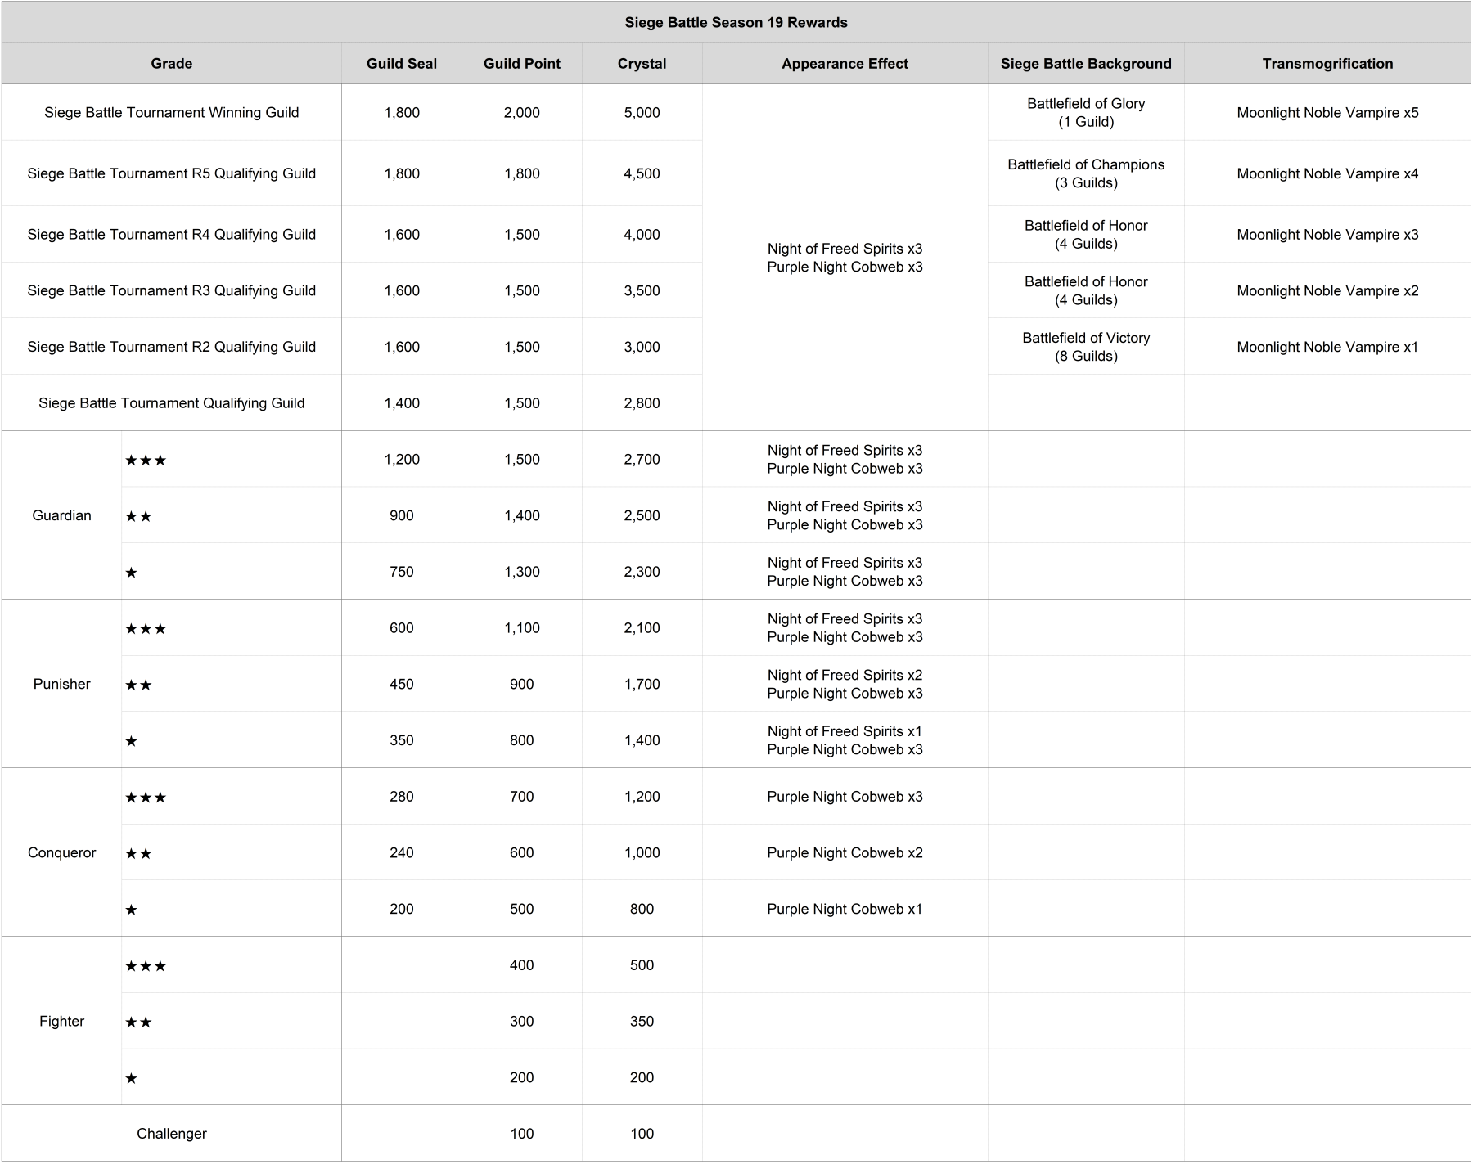The height and width of the screenshot is (1164, 1473).
Task: Click 'Siege Battle Tournament R5 Qualifying Guild'
Action: [x=172, y=173]
